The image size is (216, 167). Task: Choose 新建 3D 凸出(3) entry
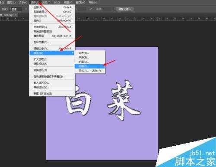(52, 94)
